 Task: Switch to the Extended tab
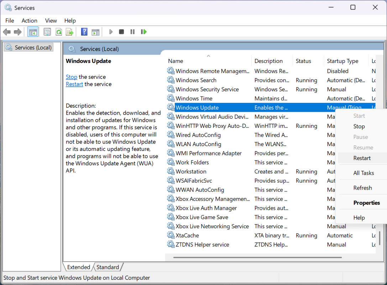point(78,267)
